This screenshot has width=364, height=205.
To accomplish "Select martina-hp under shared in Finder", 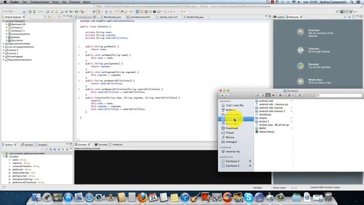I will tap(233, 151).
